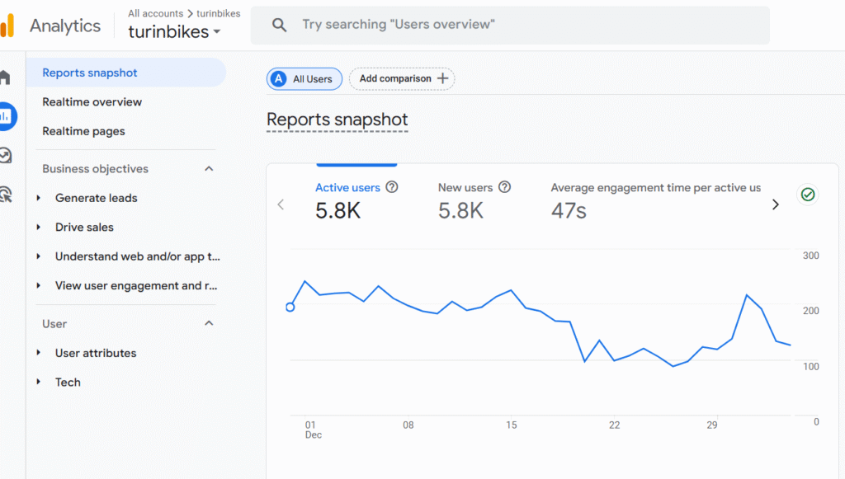The image size is (845, 479).
Task: Click Active users help question mark icon
Action: click(392, 187)
